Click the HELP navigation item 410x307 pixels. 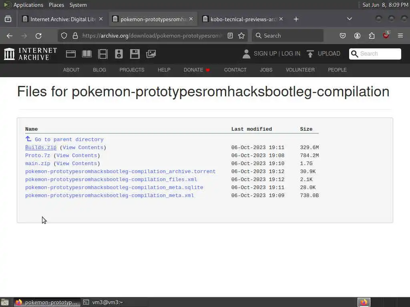click(x=164, y=70)
